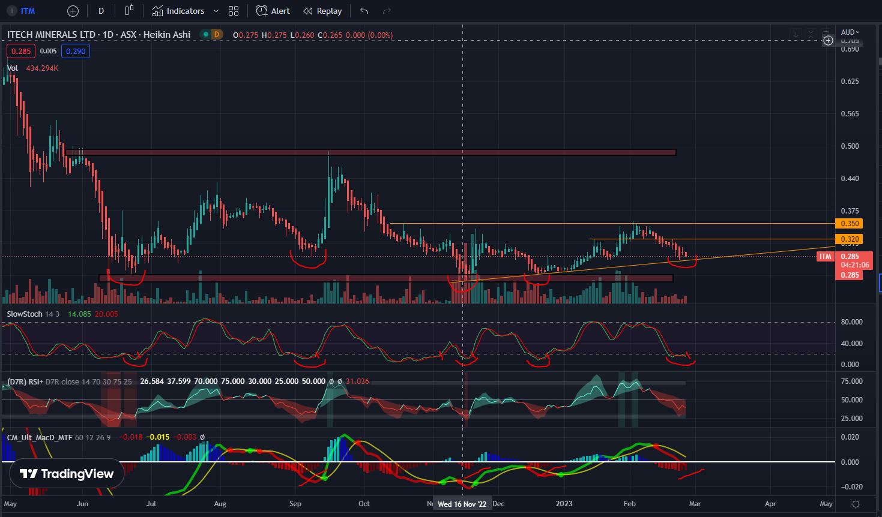The width and height of the screenshot is (882, 517).
Task: Select the (D7R) RSI+ indicator legend
Action: (25, 381)
